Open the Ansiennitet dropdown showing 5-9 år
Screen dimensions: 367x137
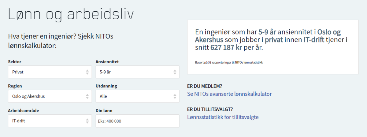[x=137, y=72]
